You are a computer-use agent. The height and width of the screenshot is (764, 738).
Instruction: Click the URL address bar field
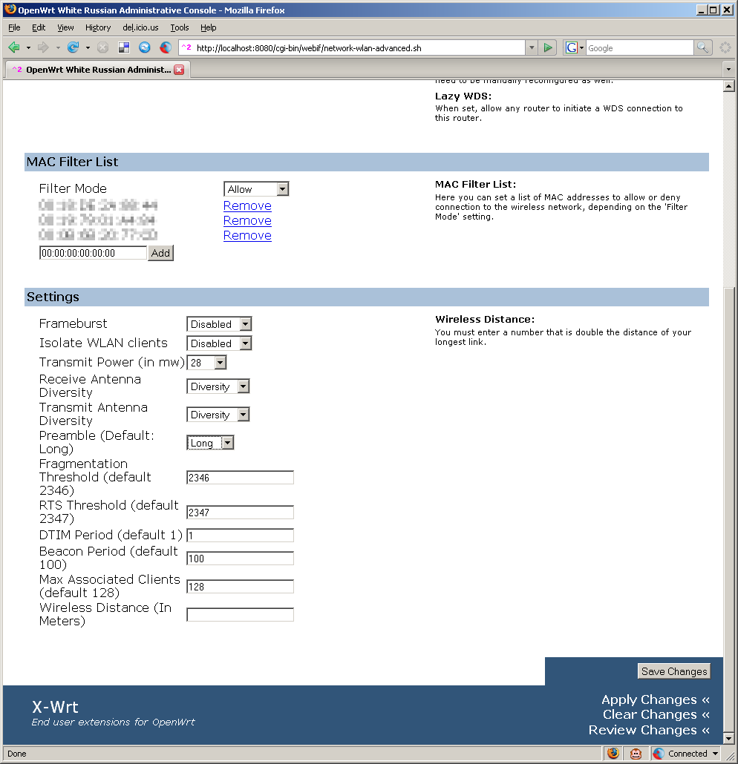pyautogui.click(x=351, y=47)
